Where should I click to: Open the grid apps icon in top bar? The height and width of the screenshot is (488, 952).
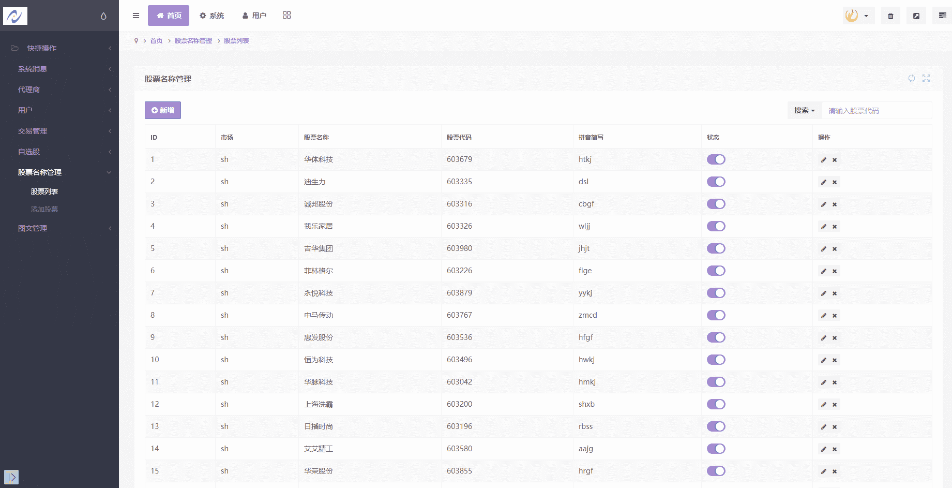point(287,16)
